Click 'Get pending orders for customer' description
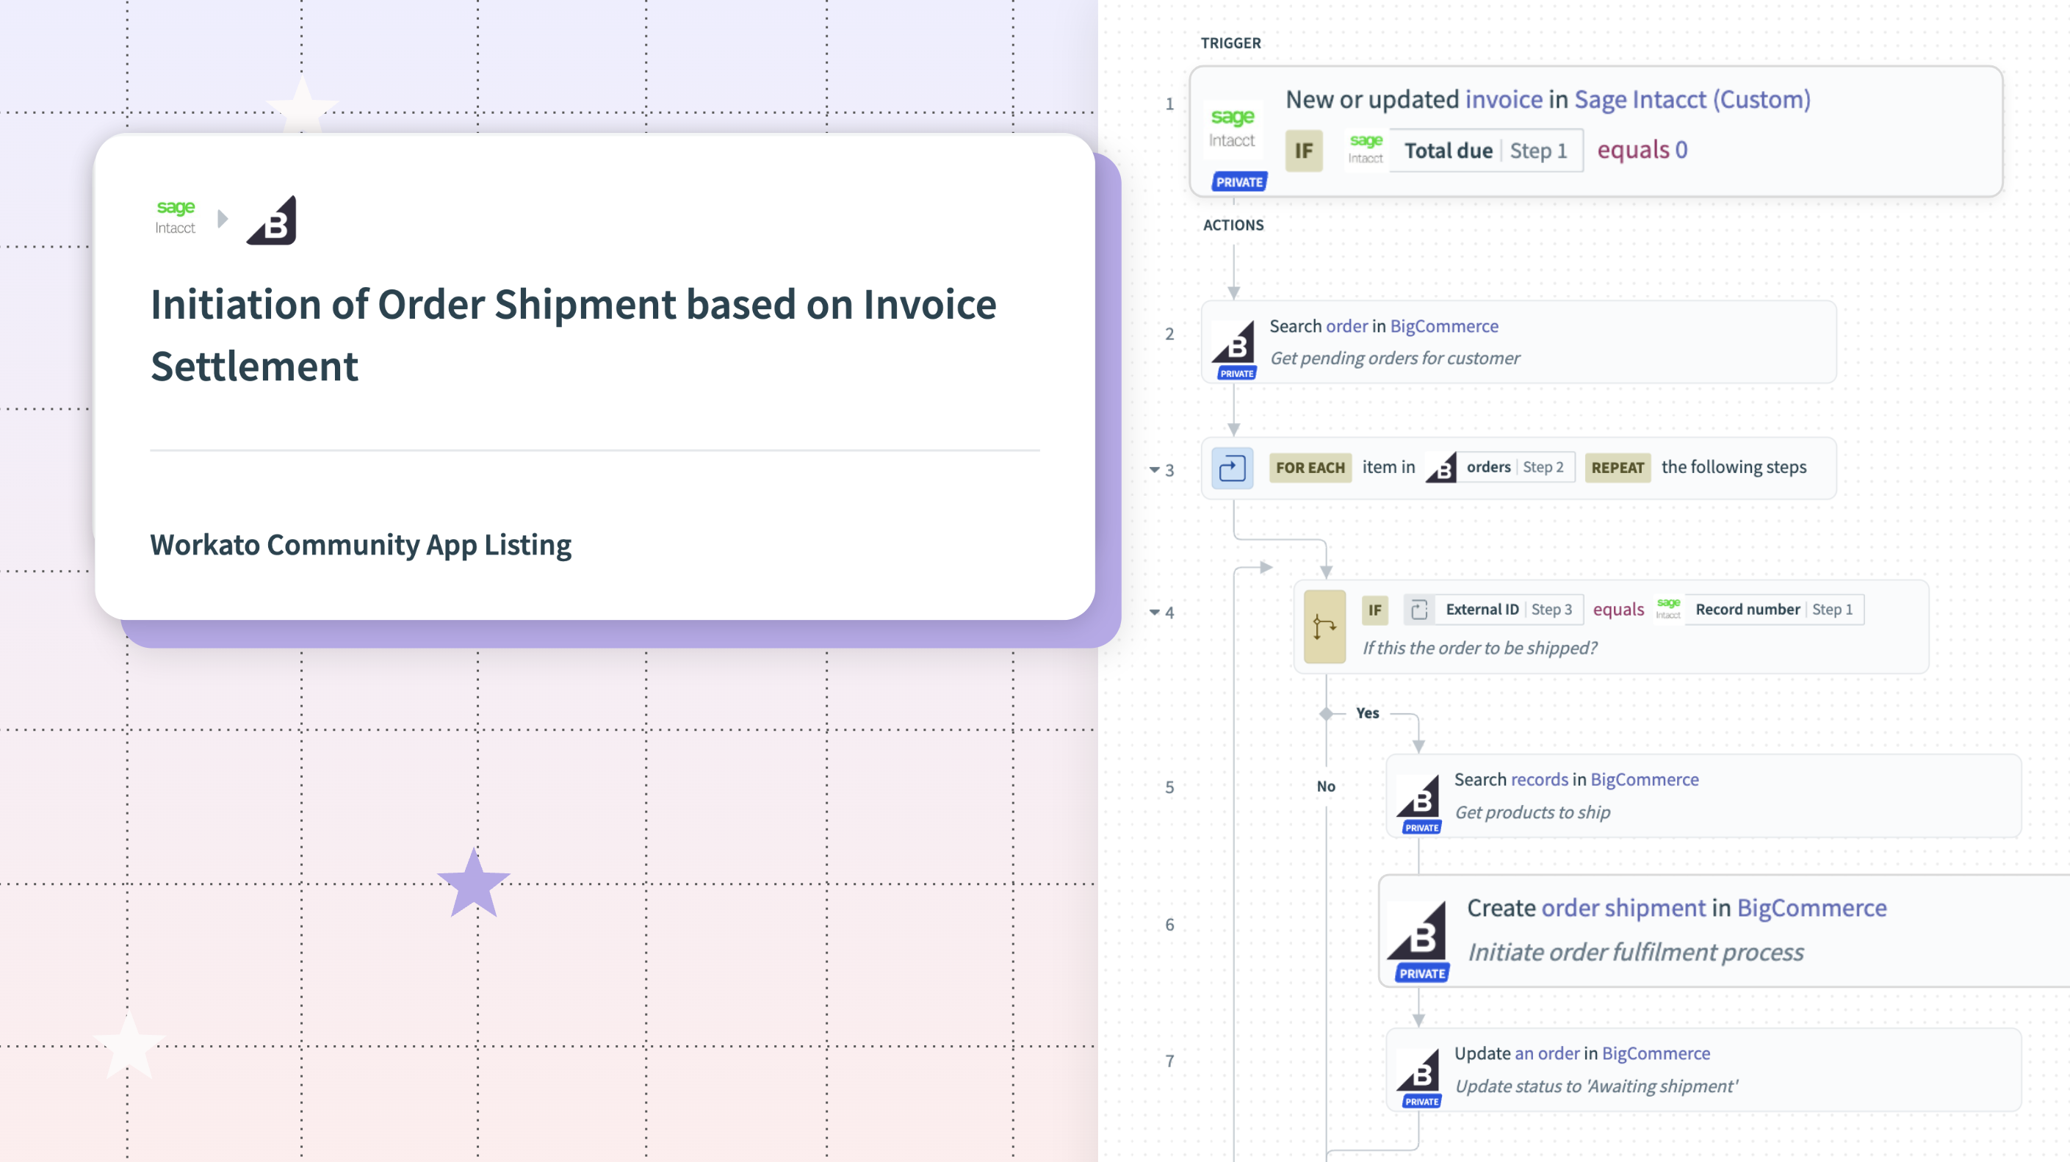 point(1394,358)
